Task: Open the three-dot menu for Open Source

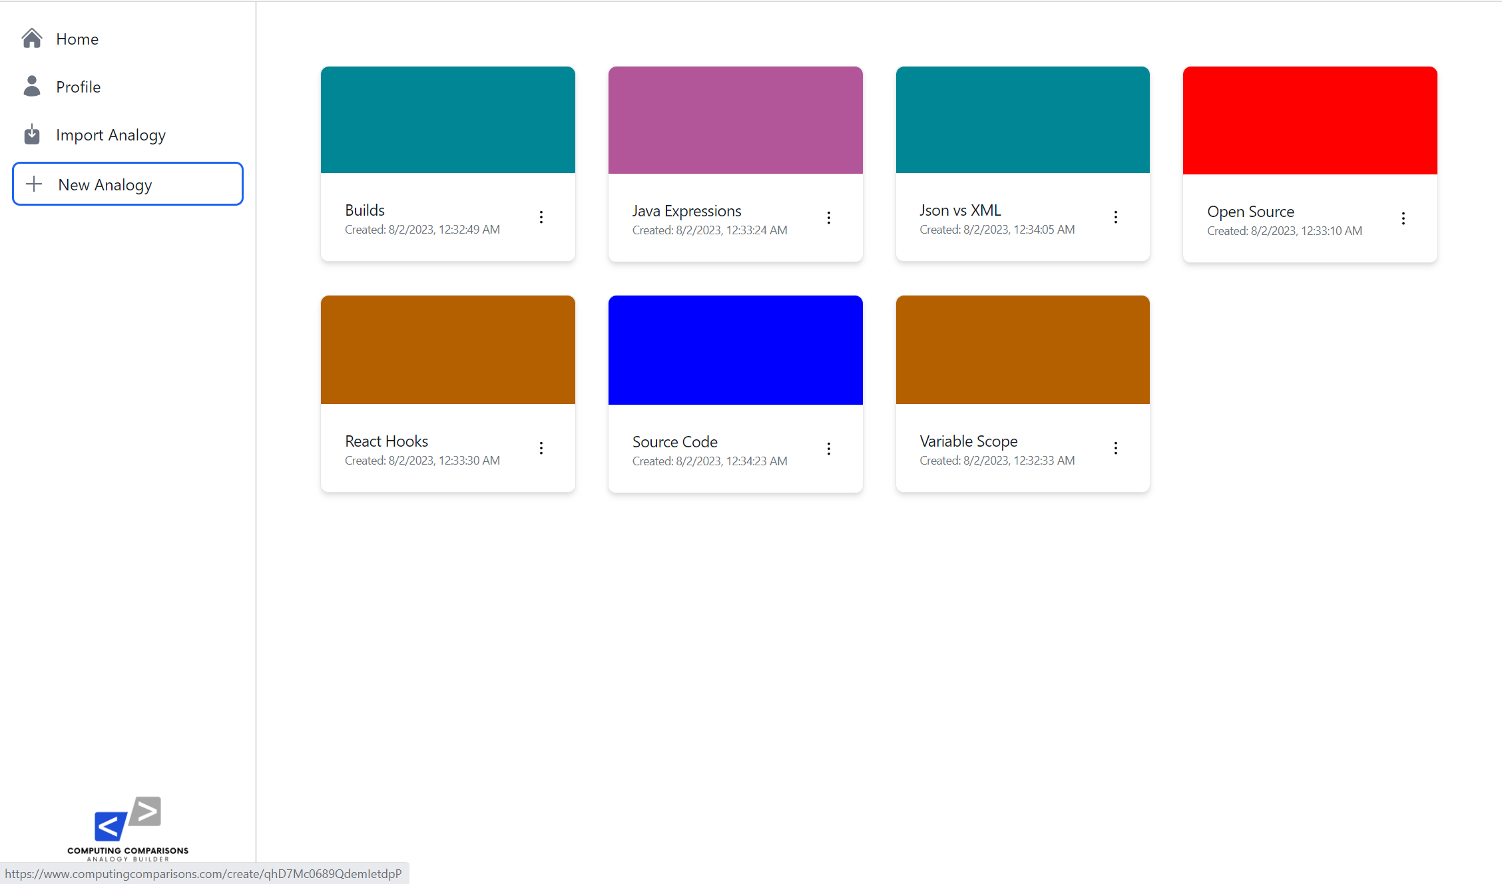Action: click(x=1403, y=218)
